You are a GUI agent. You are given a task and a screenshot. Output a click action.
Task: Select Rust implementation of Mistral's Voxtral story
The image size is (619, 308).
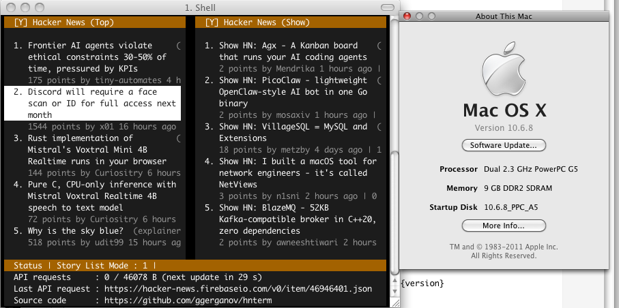[x=97, y=150]
